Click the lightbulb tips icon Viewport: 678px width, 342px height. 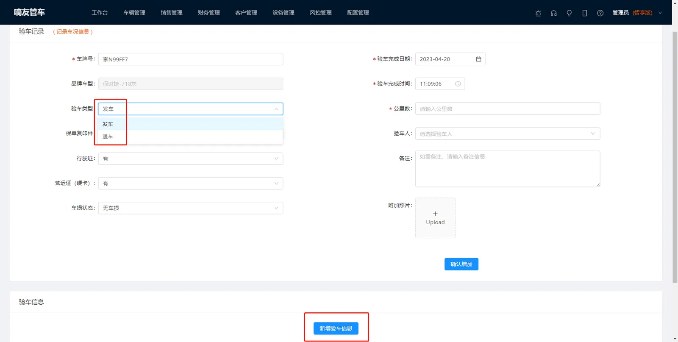coord(569,13)
